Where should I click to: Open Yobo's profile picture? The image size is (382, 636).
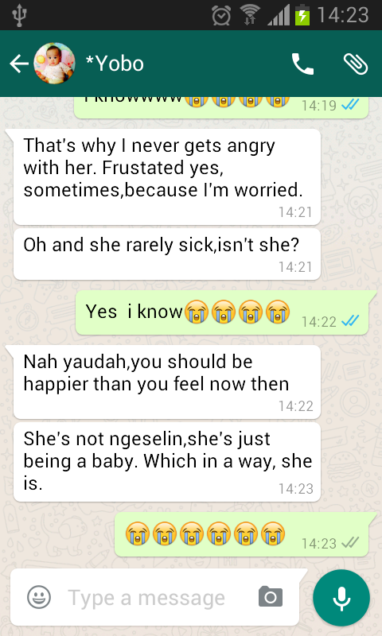pos(54,64)
